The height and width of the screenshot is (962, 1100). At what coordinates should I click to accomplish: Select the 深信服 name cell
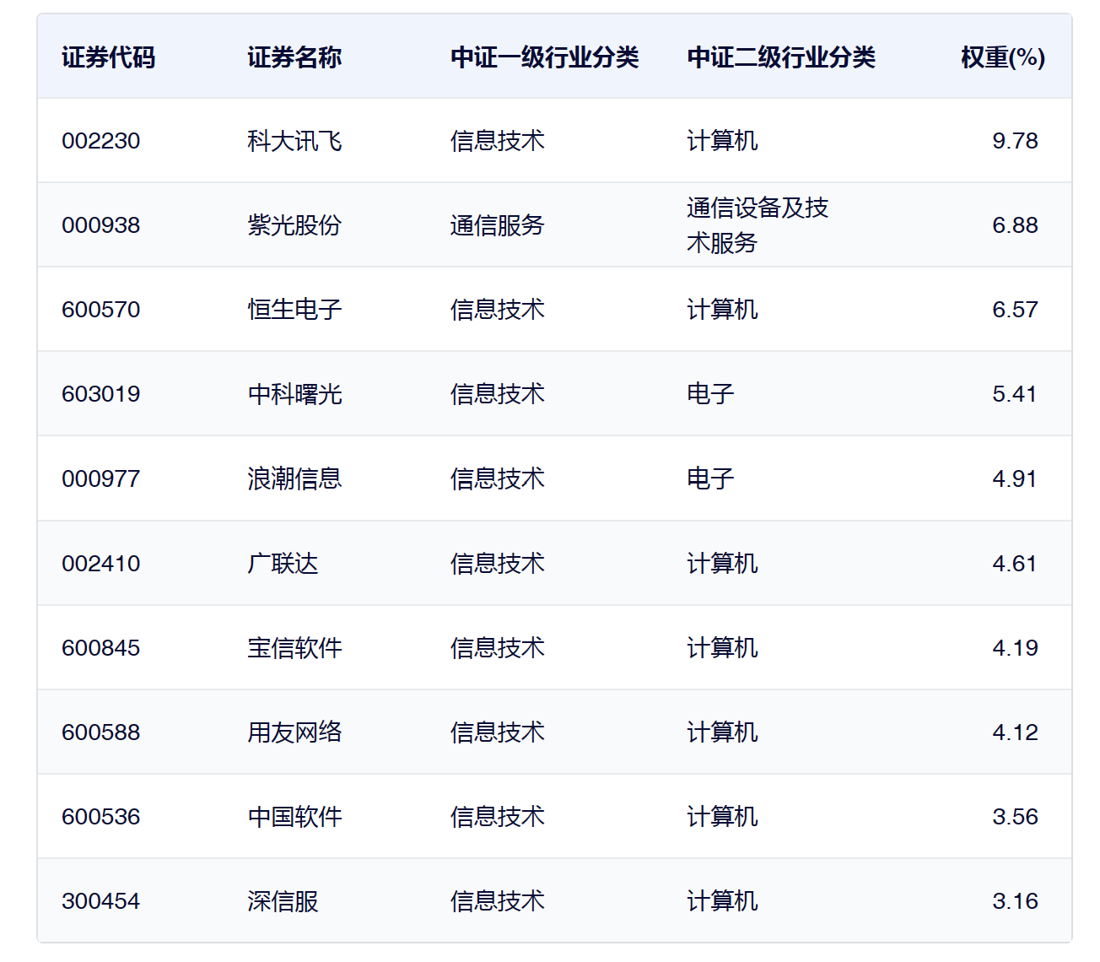pyautogui.click(x=283, y=901)
